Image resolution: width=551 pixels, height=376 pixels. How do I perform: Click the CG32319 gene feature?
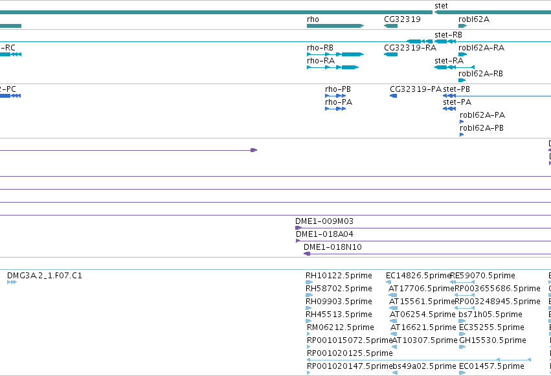(391, 26)
